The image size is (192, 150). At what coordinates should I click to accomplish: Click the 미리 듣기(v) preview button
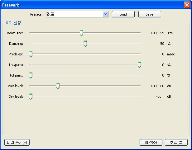click(17, 143)
